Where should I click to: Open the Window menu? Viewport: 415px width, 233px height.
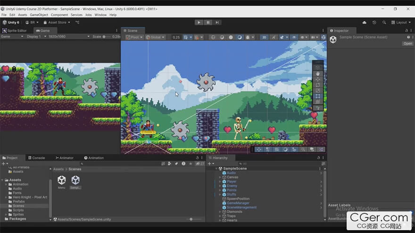(100, 15)
